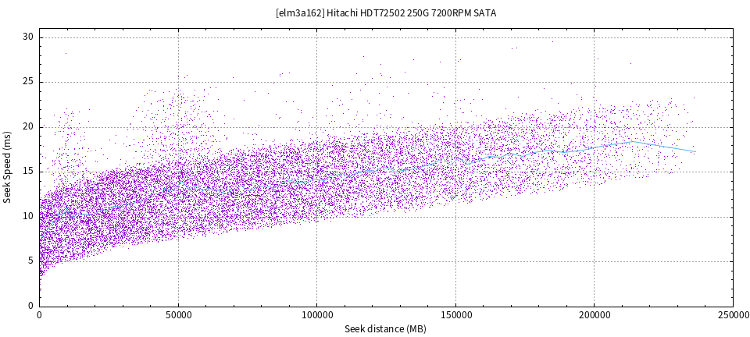Click the 200000 tick label on x-axis
750x337 pixels.
pos(594,314)
